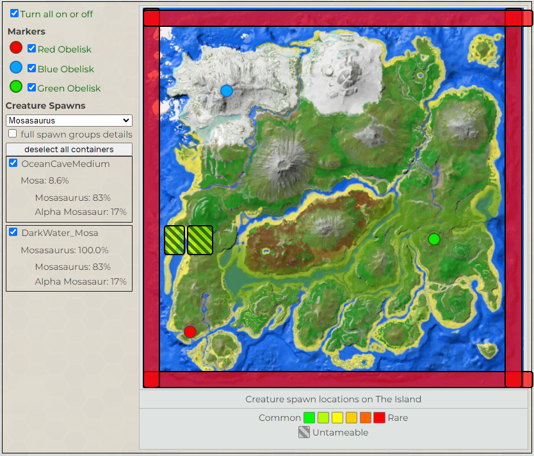Click the 'Mosasaurus: 100.0%' entry

(65, 250)
